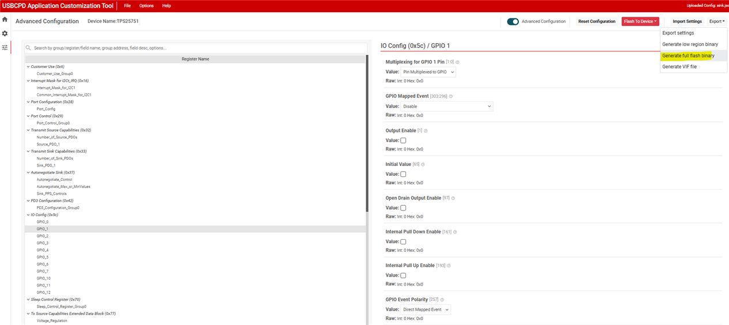729x325 pixels.
Task: Check the Output Enable value box
Action: (x=403, y=140)
